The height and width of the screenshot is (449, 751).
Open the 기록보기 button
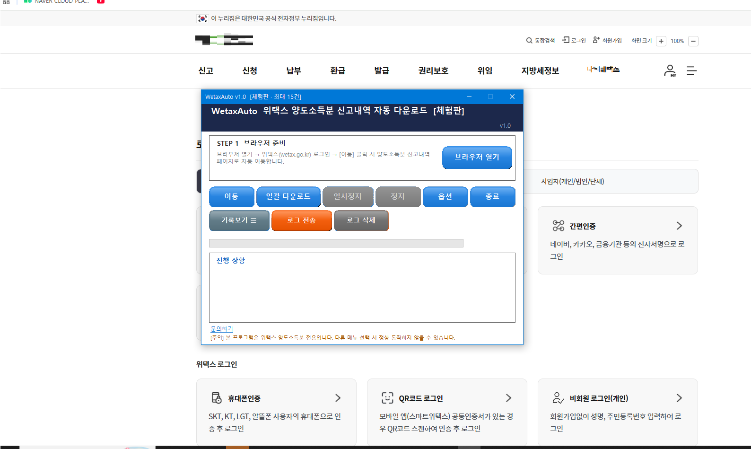pos(239,220)
